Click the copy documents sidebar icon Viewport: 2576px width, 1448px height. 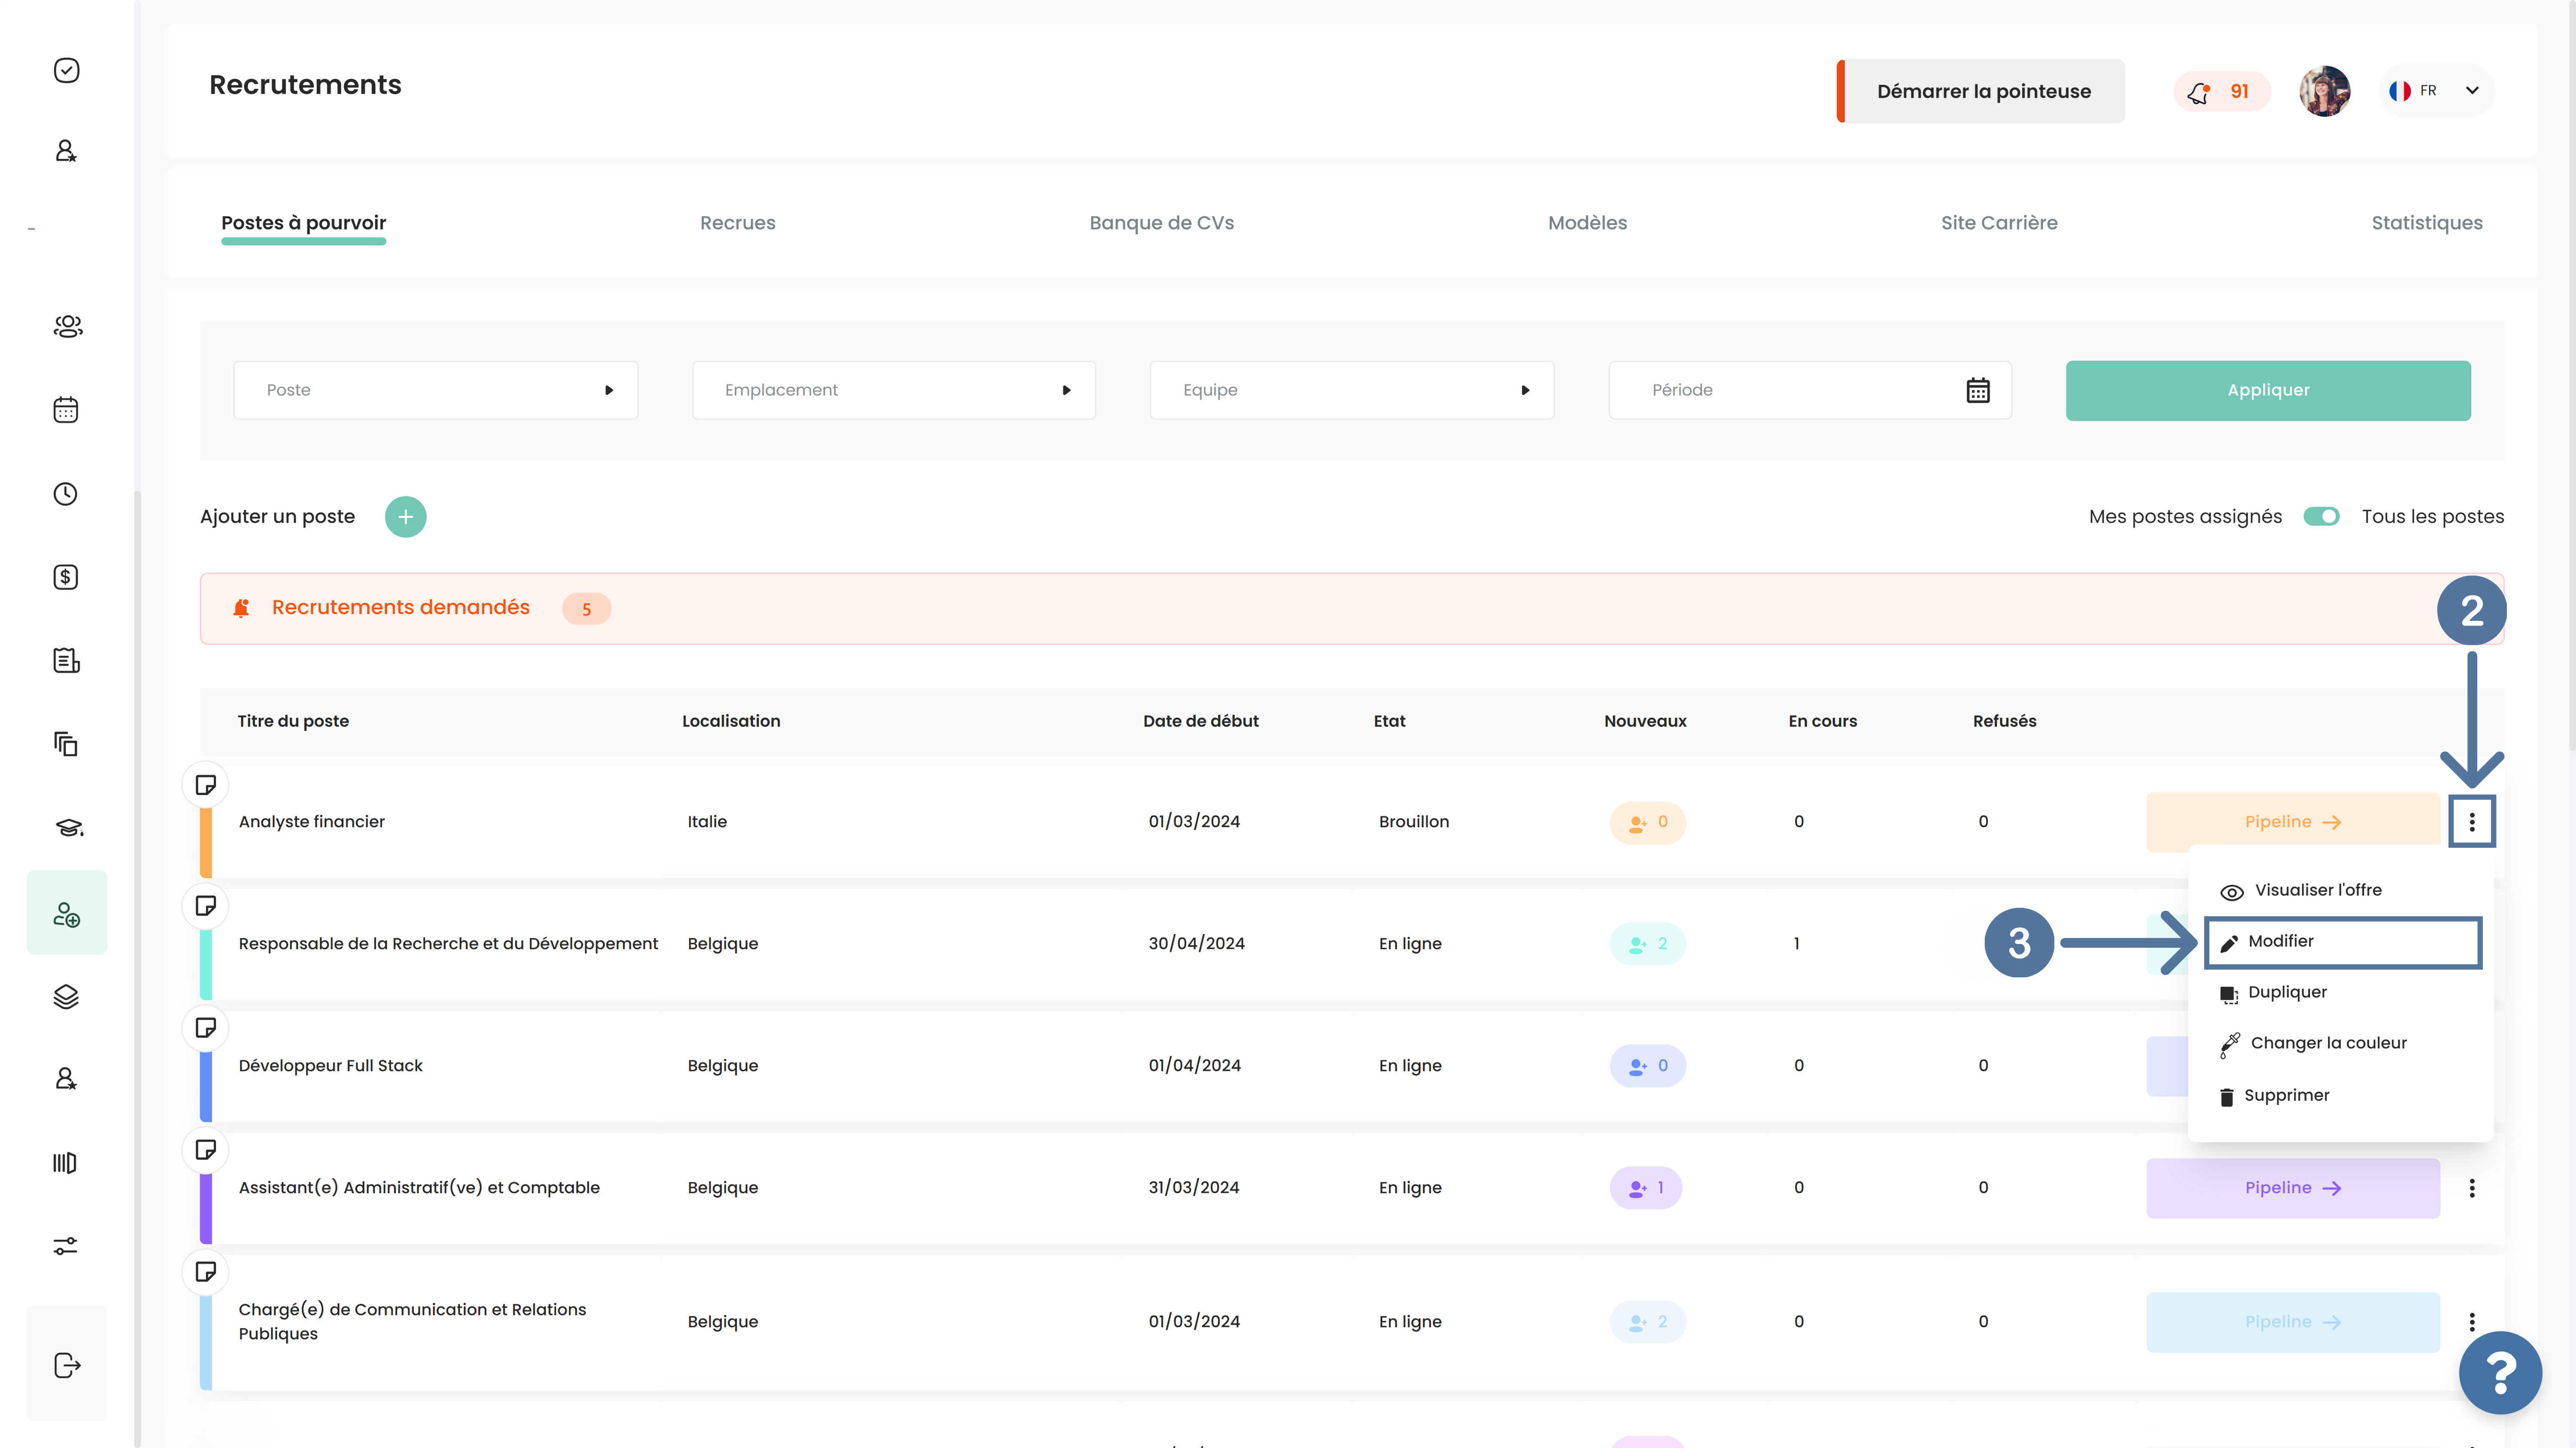tap(66, 744)
